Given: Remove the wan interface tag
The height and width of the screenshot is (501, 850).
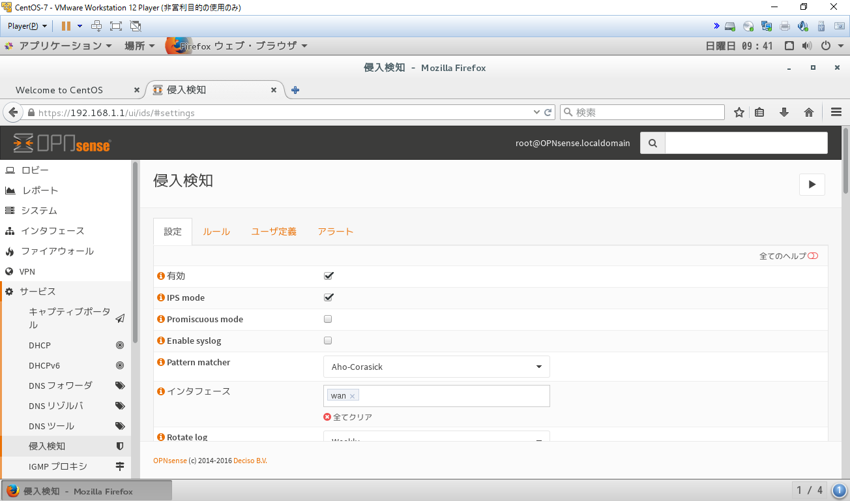Looking at the screenshot, I should click(352, 395).
